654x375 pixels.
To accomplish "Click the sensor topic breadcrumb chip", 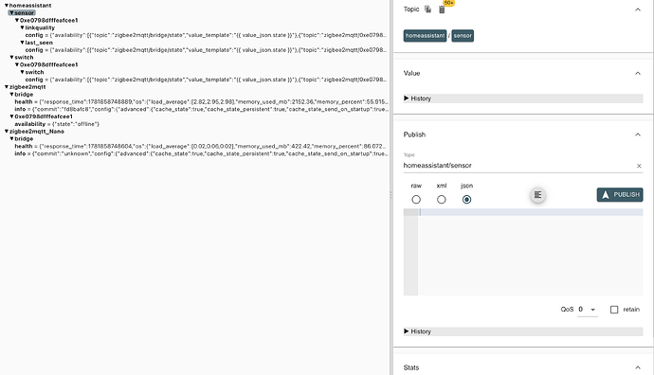I will pos(463,36).
